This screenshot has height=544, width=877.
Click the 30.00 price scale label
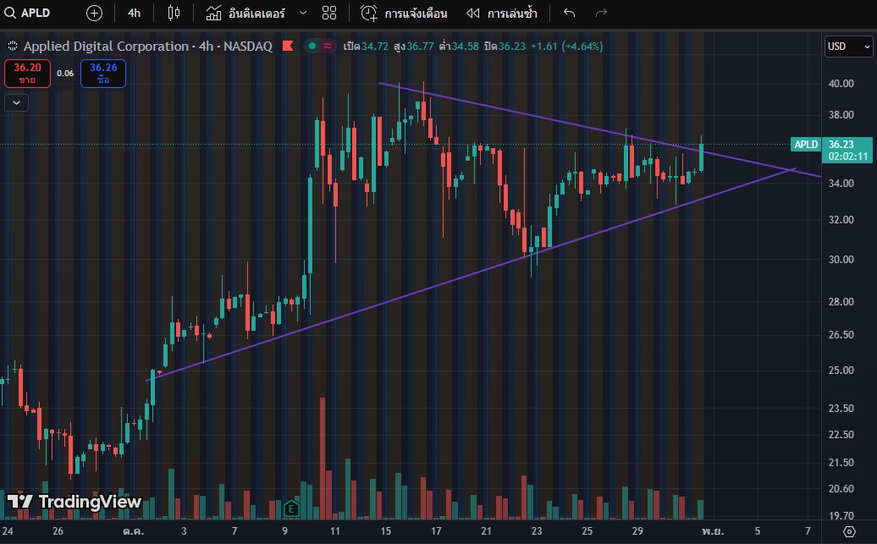[841, 260]
